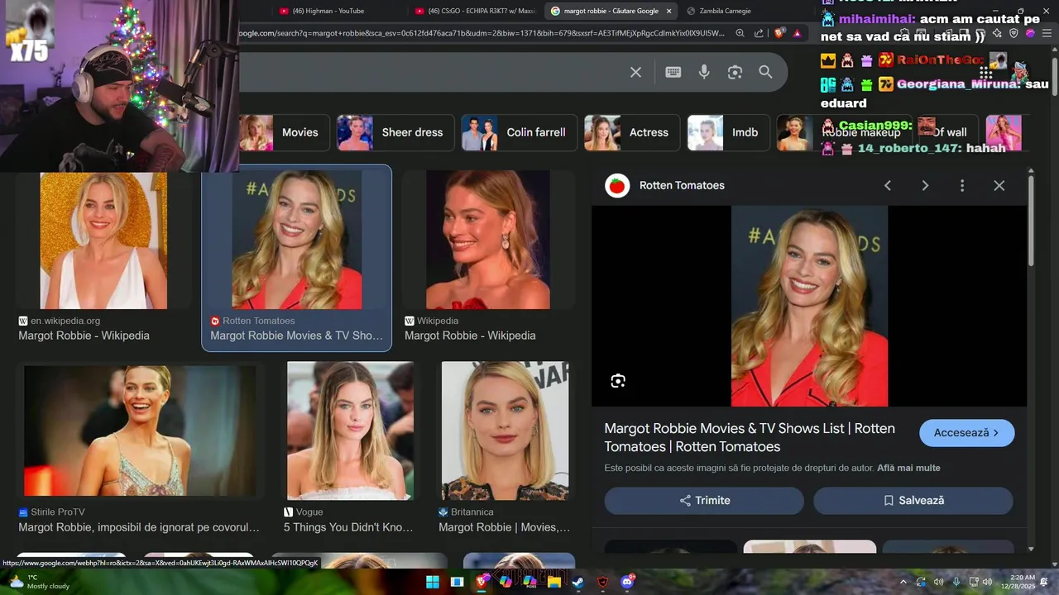Image resolution: width=1059 pixels, height=595 pixels.
Task: Search inside preview image with Lens
Action: click(618, 381)
